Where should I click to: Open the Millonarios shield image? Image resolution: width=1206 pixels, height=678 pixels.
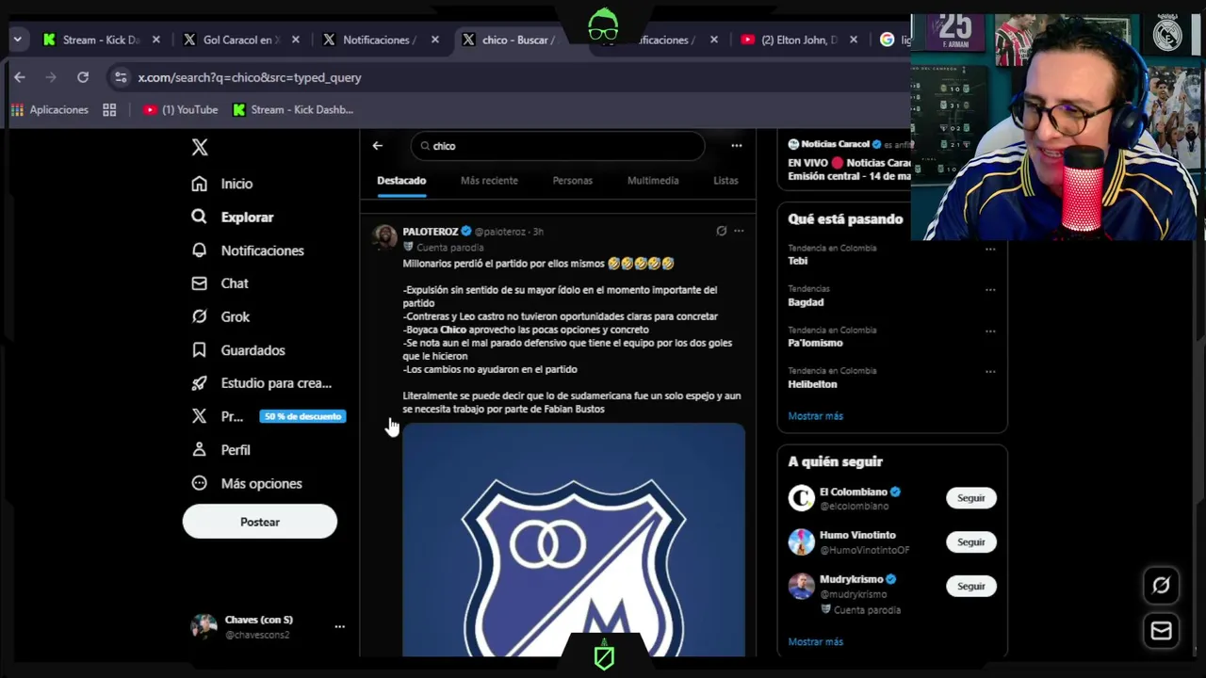tap(574, 540)
